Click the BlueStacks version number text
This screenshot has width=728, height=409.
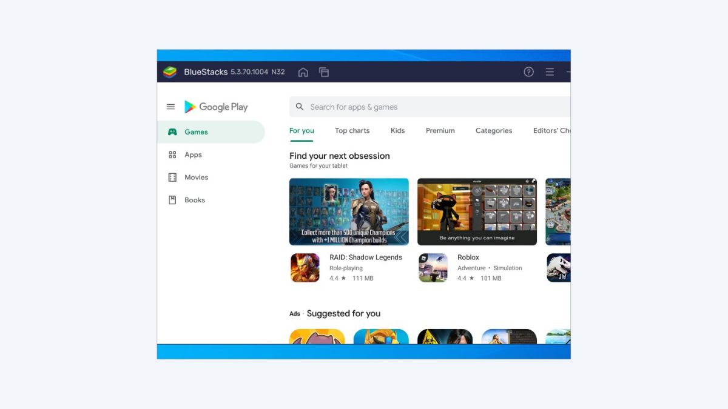[251, 72]
